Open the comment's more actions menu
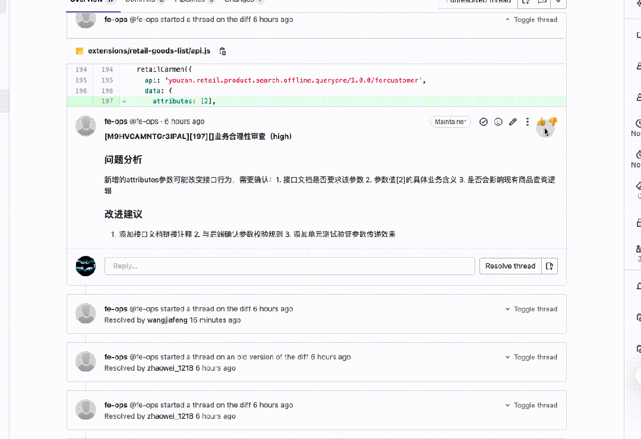Image resolution: width=641 pixels, height=439 pixels. 527,121
